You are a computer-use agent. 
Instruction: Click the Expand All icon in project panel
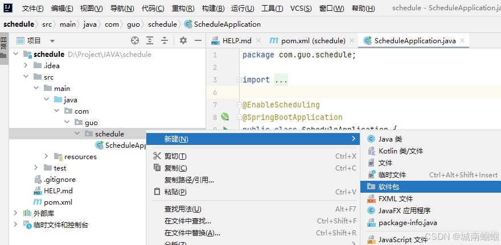point(150,40)
